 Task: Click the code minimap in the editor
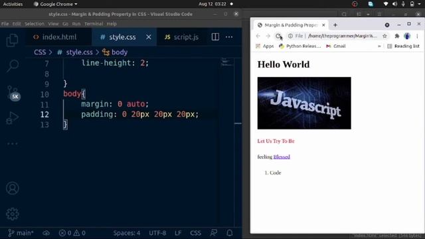click(227, 62)
